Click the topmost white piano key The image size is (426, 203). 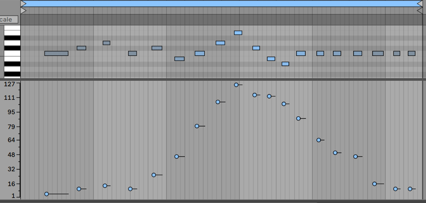pyautogui.click(x=12, y=28)
